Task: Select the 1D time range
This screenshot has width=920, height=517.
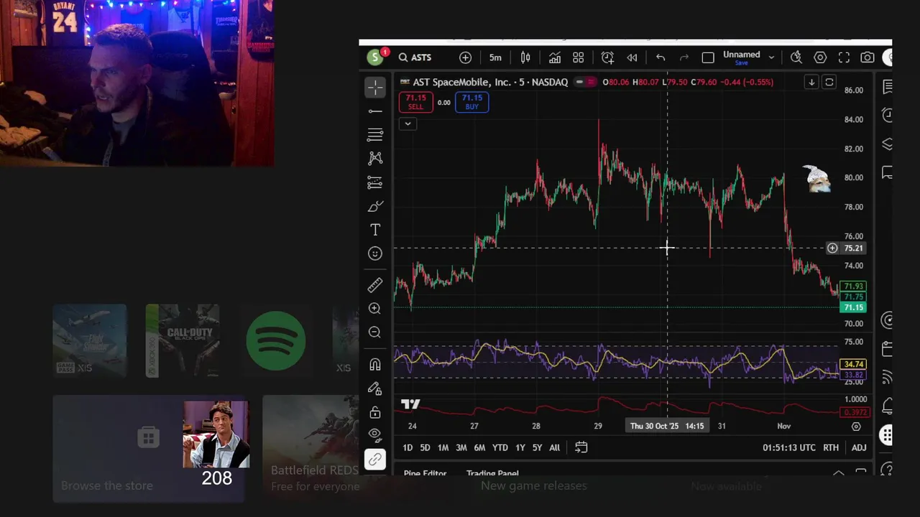Action: (x=408, y=448)
